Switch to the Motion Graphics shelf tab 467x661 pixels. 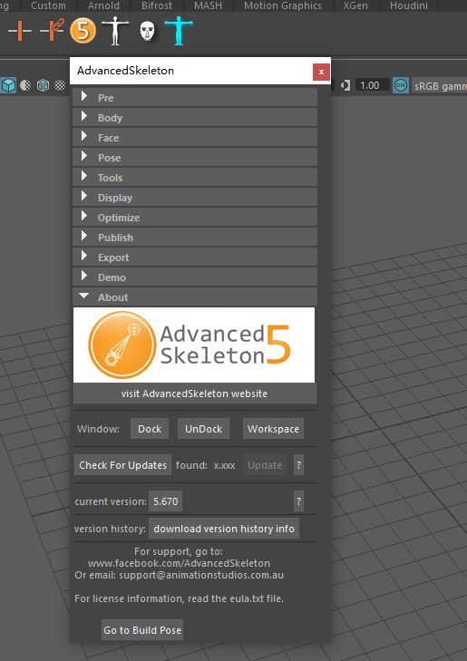click(283, 5)
